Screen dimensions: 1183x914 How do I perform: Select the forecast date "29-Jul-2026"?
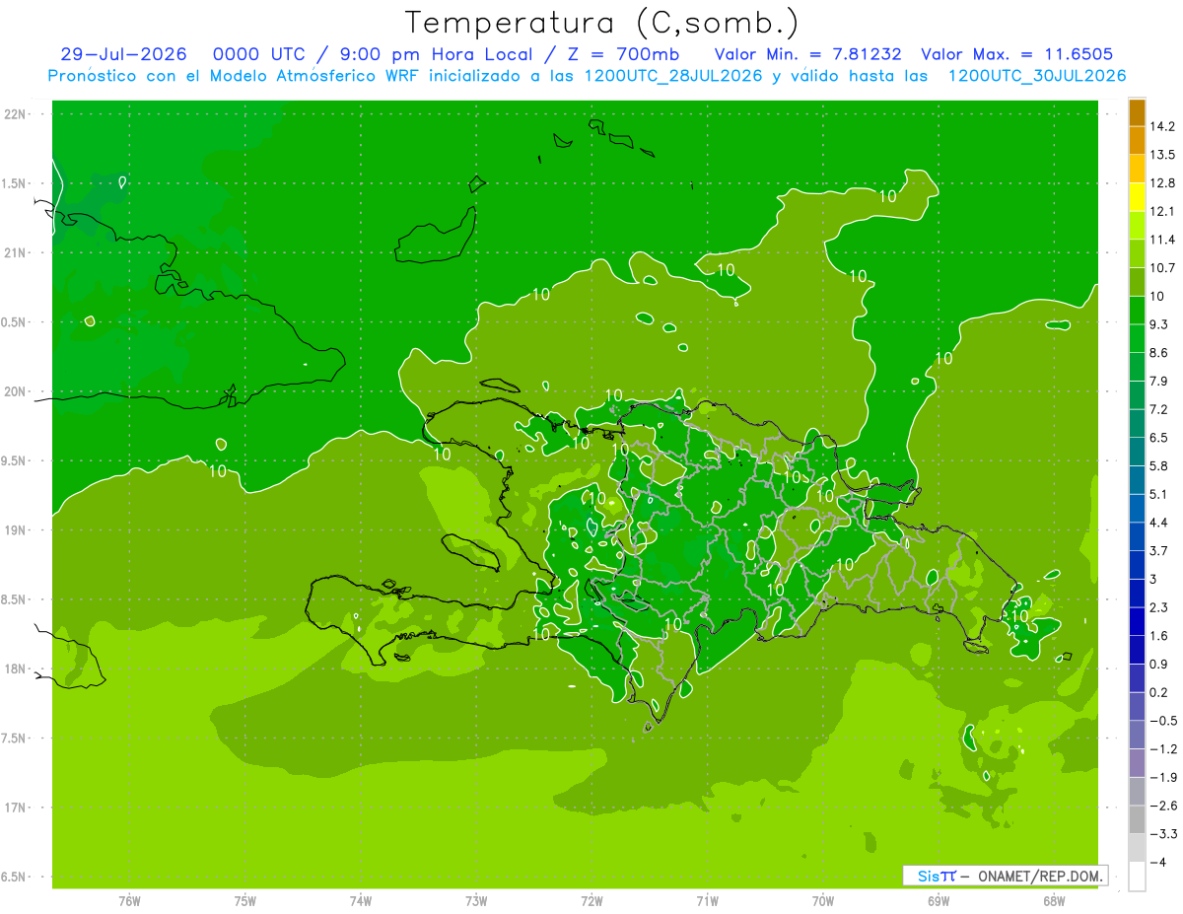point(123,55)
